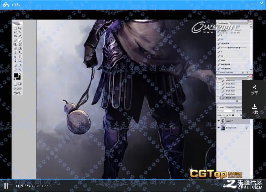Viewport: 266px width, 192px height.
Task: Reset to default foreground and background colors
Action: 15,79
